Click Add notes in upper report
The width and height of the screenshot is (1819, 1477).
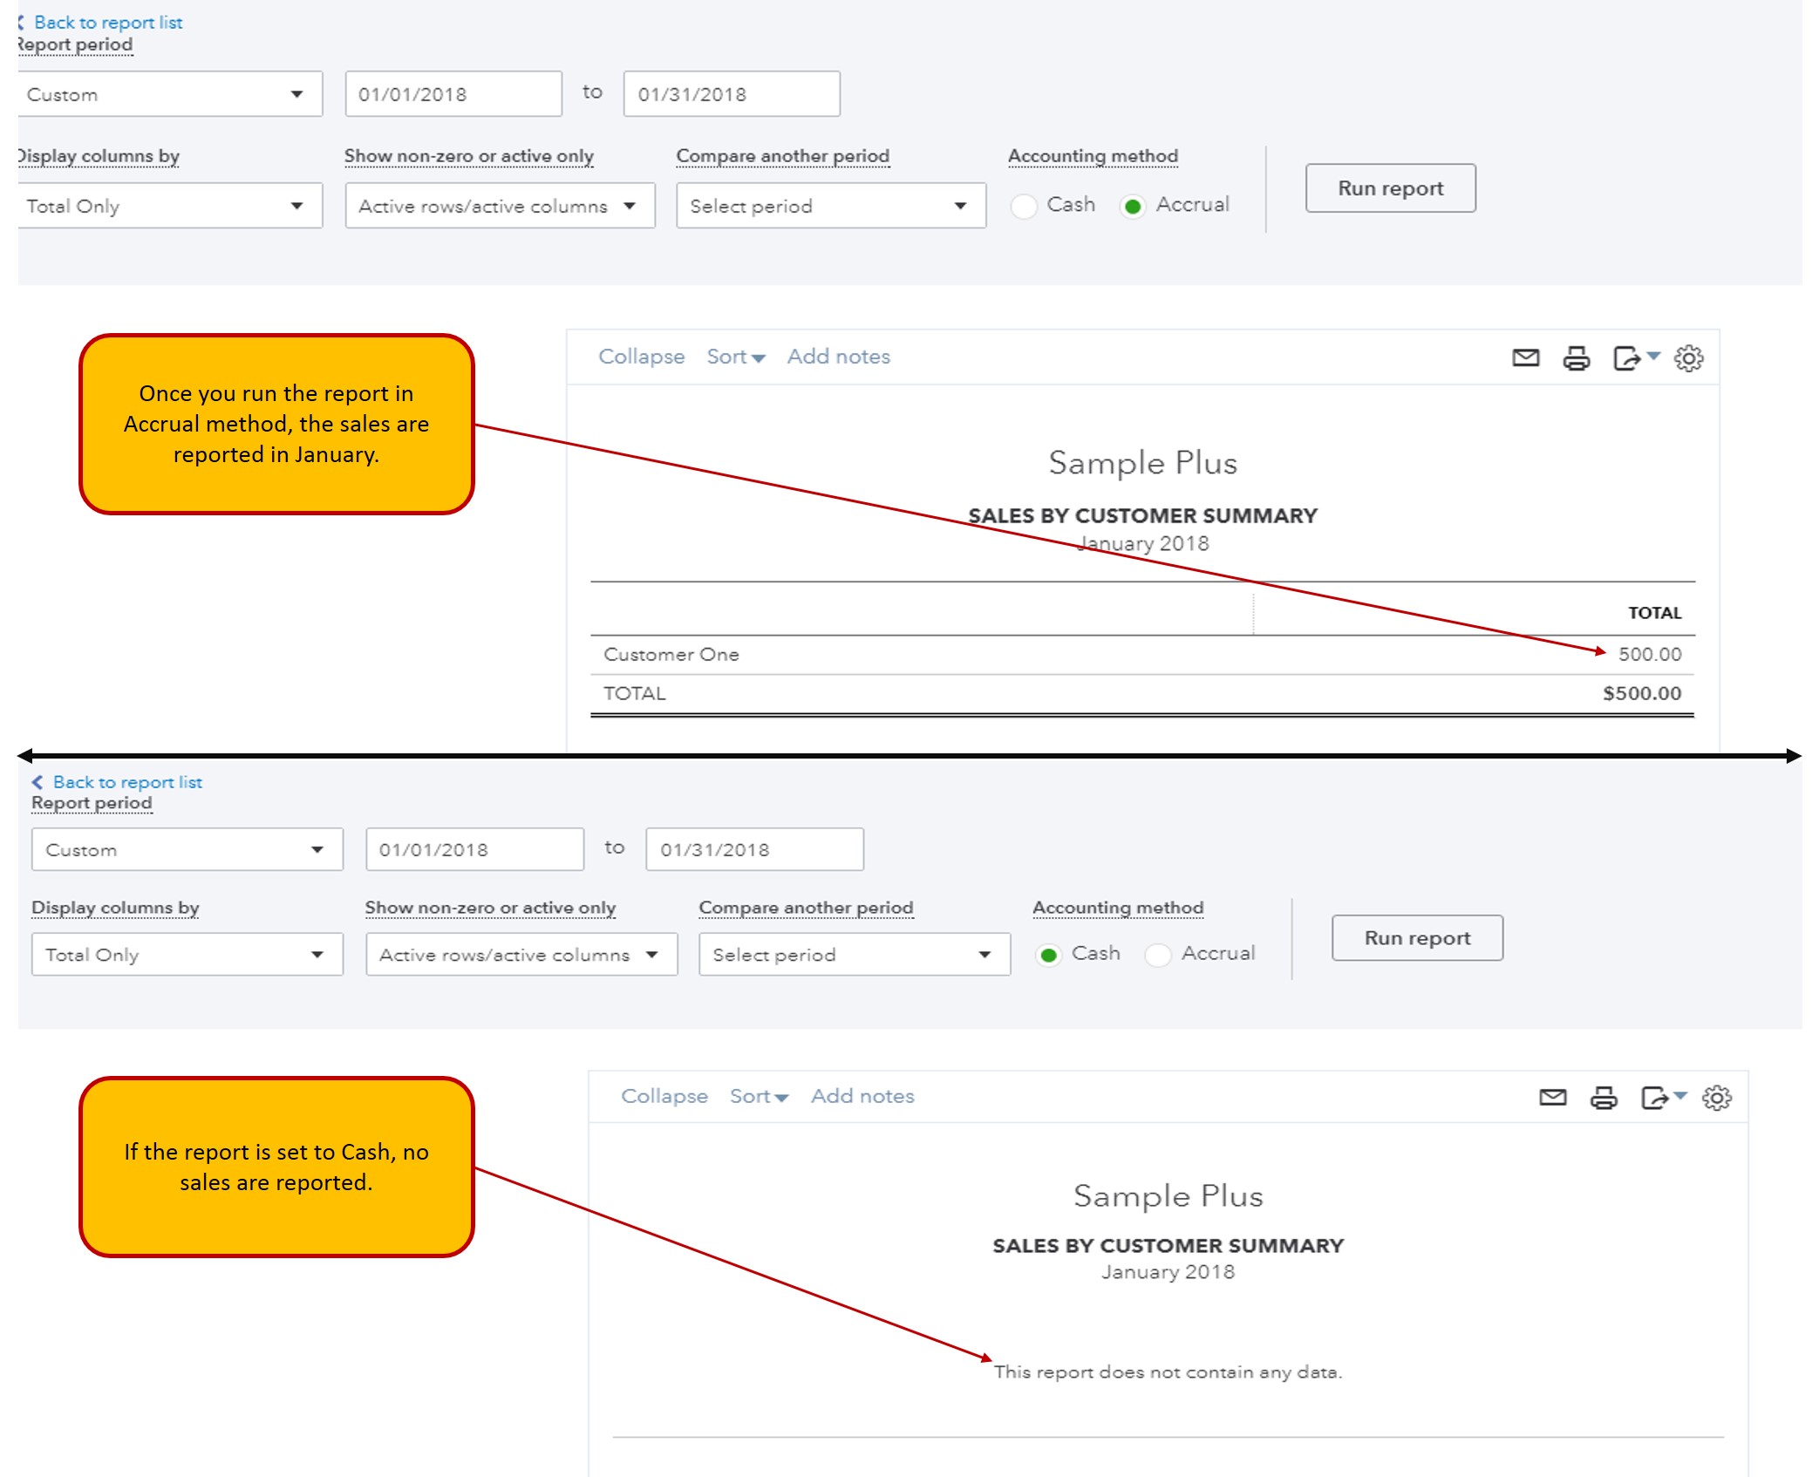coord(838,357)
